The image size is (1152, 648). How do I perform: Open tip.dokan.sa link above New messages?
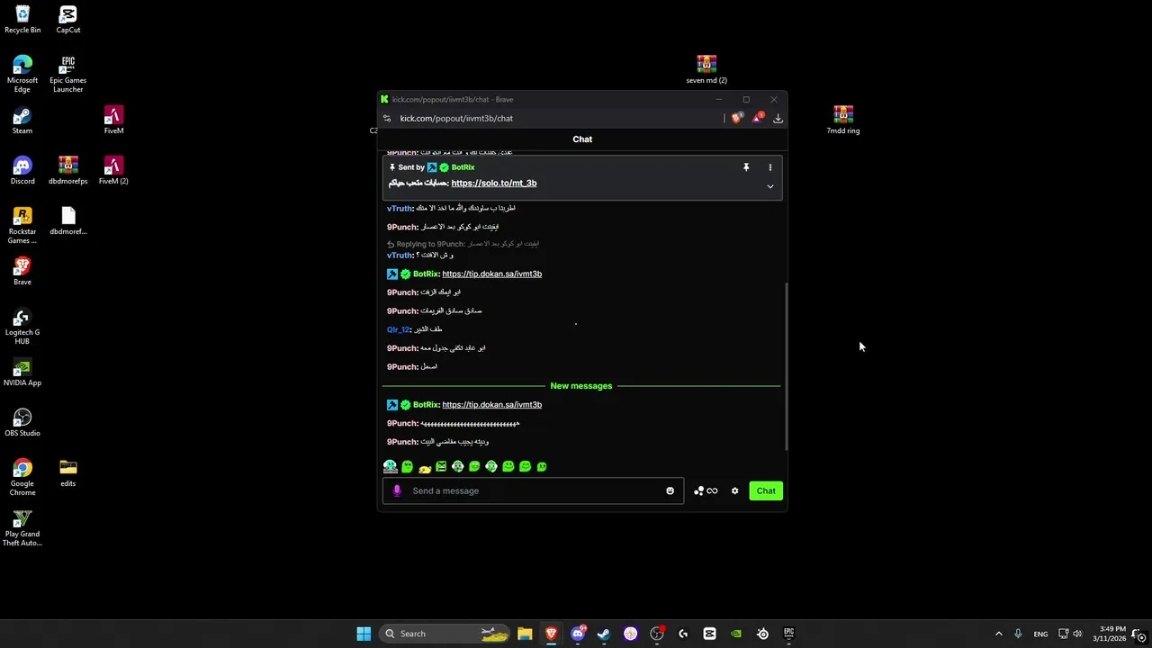click(x=491, y=274)
